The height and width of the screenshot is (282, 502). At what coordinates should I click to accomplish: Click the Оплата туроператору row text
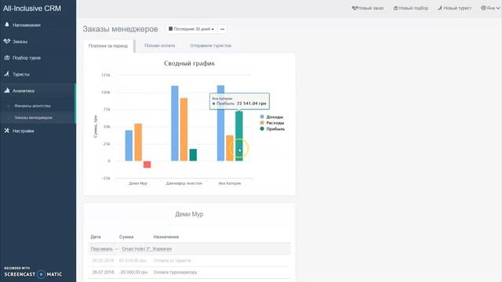click(x=175, y=272)
